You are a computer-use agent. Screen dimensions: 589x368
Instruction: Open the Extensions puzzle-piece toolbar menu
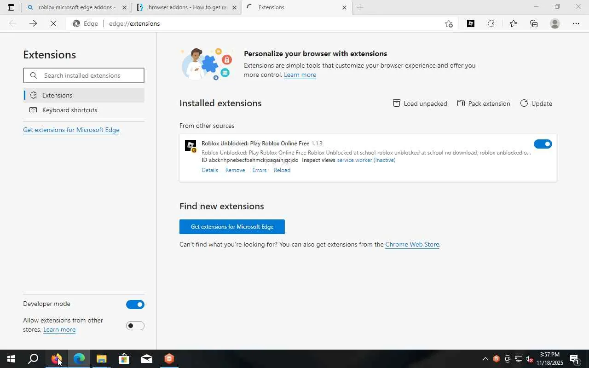click(491, 23)
